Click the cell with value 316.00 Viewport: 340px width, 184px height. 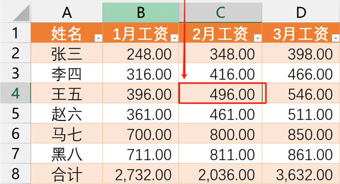(141, 73)
